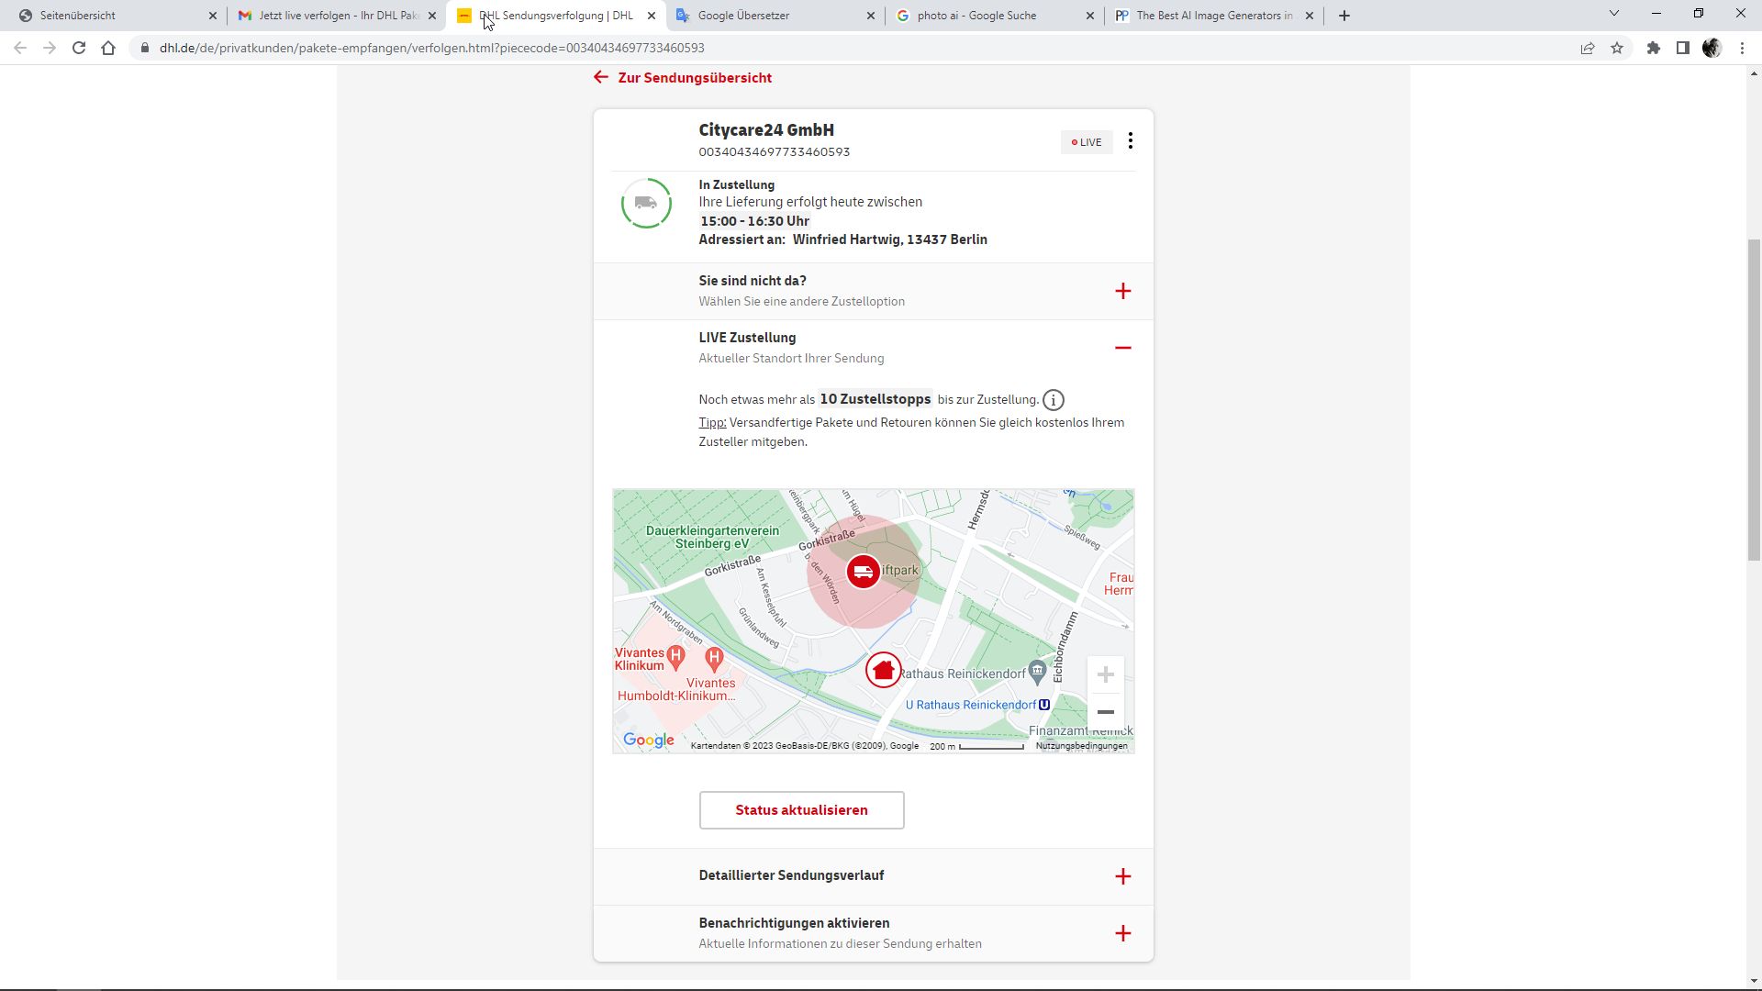Image resolution: width=1762 pixels, height=991 pixels.
Task: Click the scrollbar up arrow
Action: (x=1755, y=73)
